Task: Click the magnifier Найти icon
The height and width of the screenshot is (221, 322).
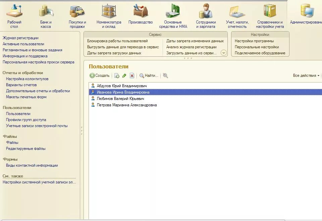Action: [x=142, y=75]
